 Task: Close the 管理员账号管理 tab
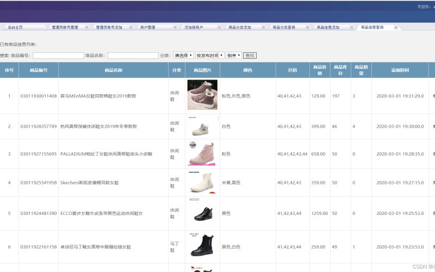[87, 27]
